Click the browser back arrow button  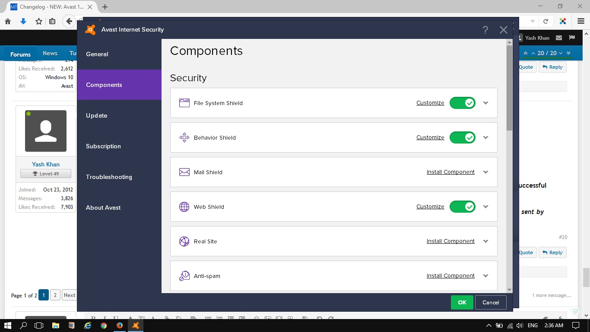69,21
